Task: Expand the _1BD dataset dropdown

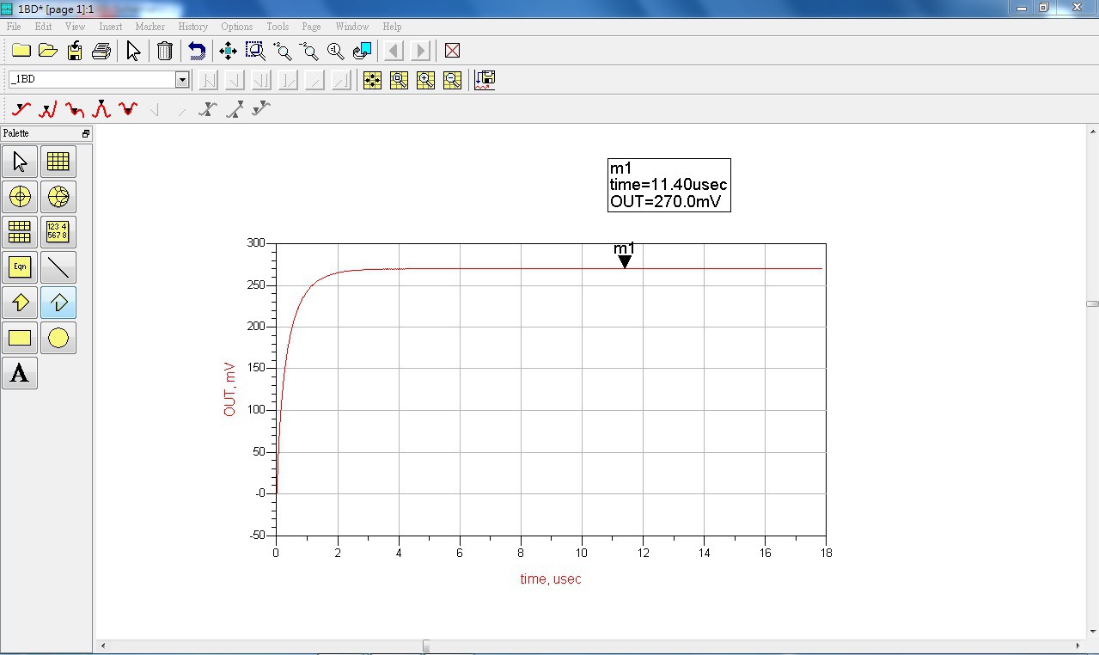Action: 182,80
